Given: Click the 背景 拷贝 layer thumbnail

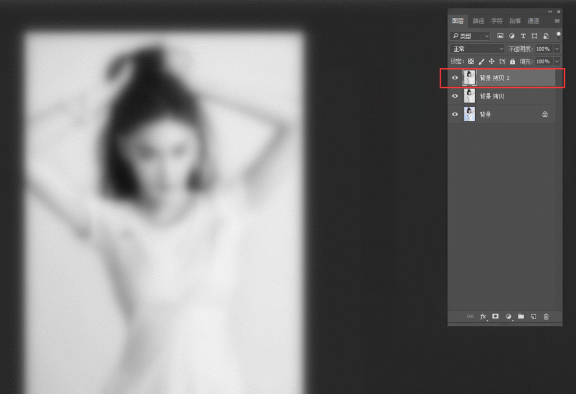Looking at the screenshot, I should (x=469, y=95).
